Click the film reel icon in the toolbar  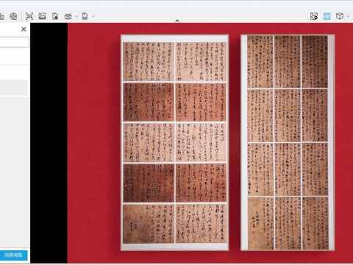[x=13, y=16]
